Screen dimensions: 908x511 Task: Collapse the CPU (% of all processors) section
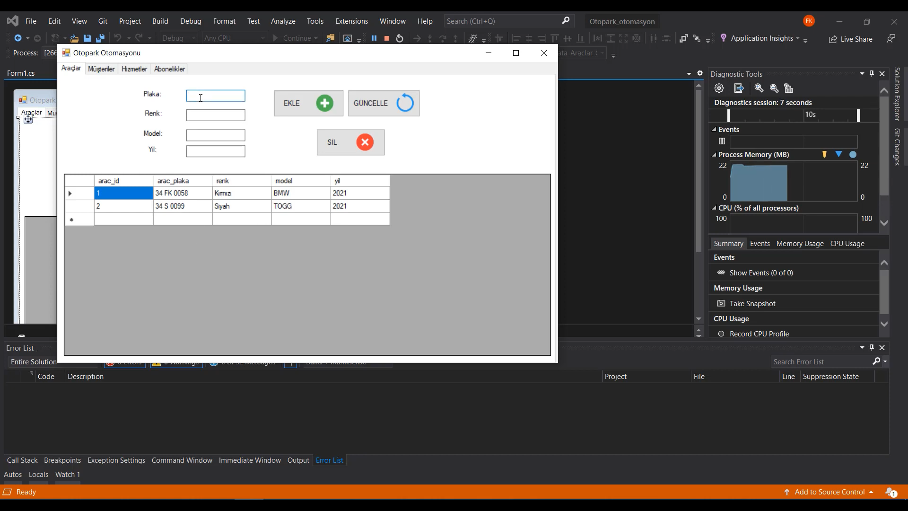tap(714, 208)
